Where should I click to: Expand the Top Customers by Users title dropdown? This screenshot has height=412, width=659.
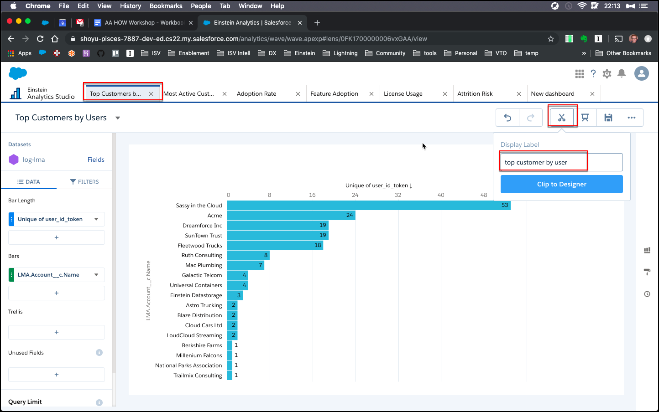click(x=118, y=118)
